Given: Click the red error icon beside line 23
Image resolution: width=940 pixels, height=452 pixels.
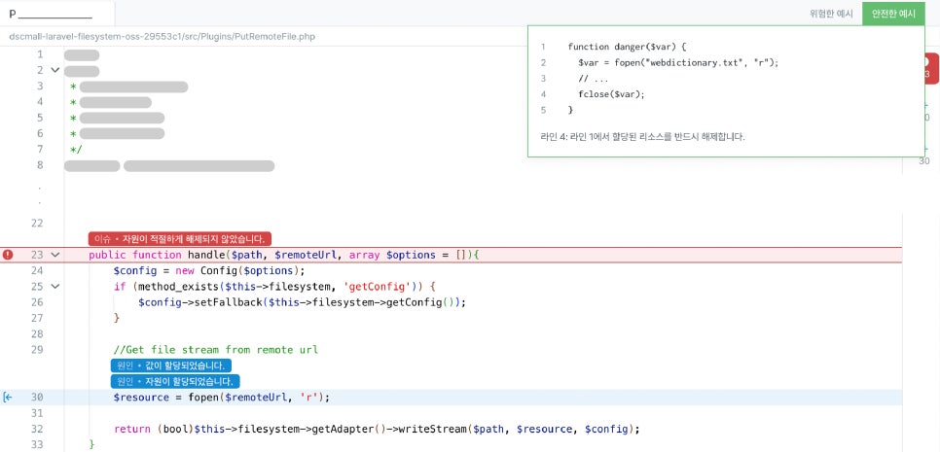Looking at the screenshot, I should point(7,255).
